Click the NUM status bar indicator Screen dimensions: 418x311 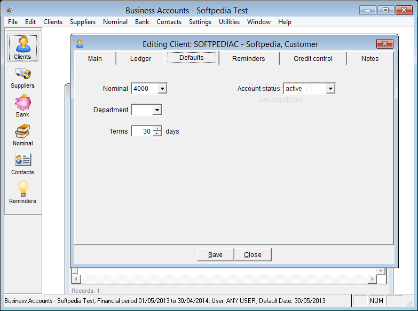pyautogui.click(x=376, y=301)
